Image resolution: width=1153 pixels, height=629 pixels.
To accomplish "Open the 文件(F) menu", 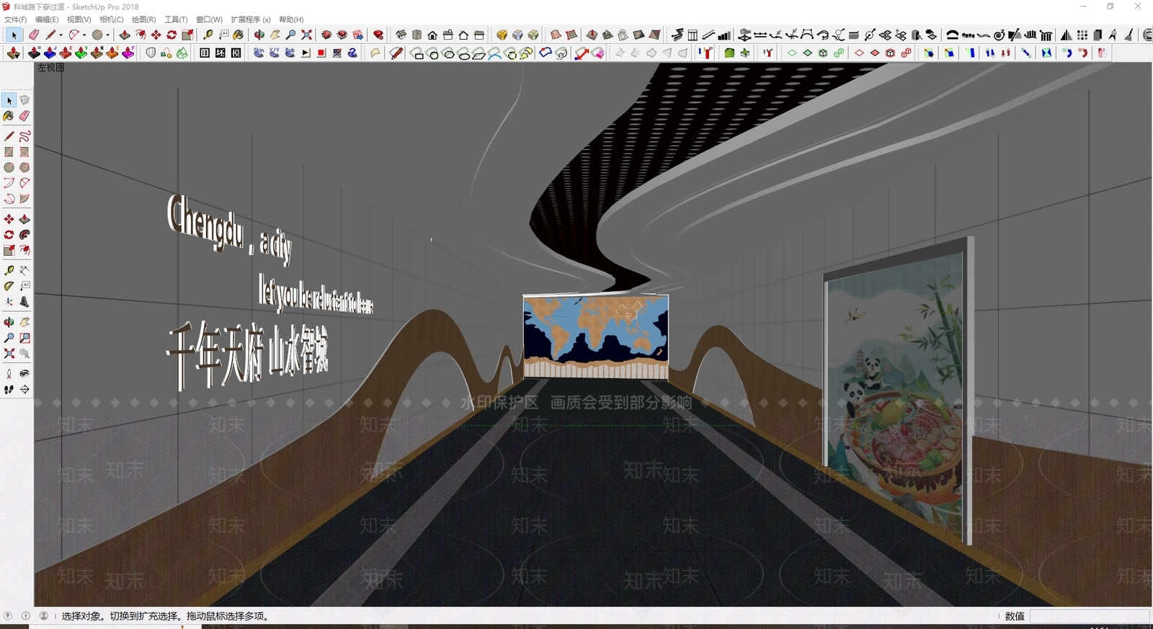I will 15,19.
